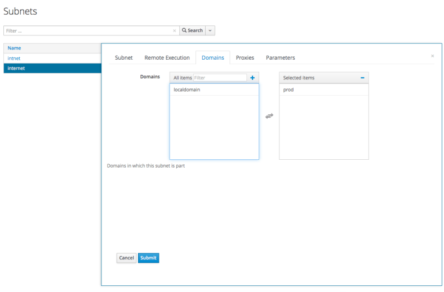Go to the Proxies tab

(245, 57)
